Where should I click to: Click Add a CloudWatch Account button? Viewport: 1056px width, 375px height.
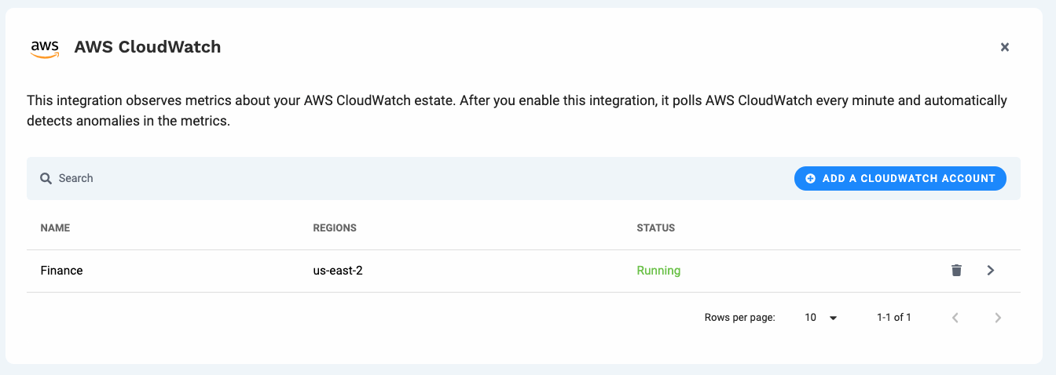pos(900,178)
